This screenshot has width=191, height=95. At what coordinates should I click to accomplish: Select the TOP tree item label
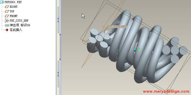12,11
